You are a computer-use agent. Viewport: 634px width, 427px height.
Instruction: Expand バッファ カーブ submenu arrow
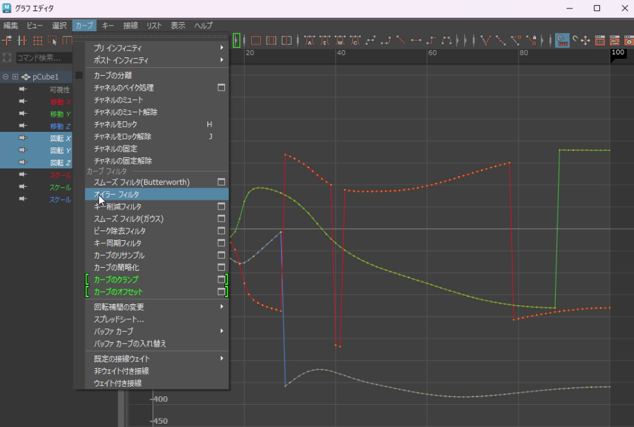tap(222, 331)
